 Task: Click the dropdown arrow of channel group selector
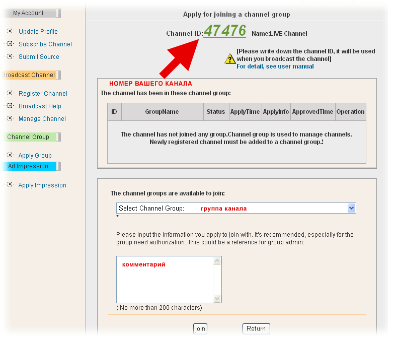351,208
